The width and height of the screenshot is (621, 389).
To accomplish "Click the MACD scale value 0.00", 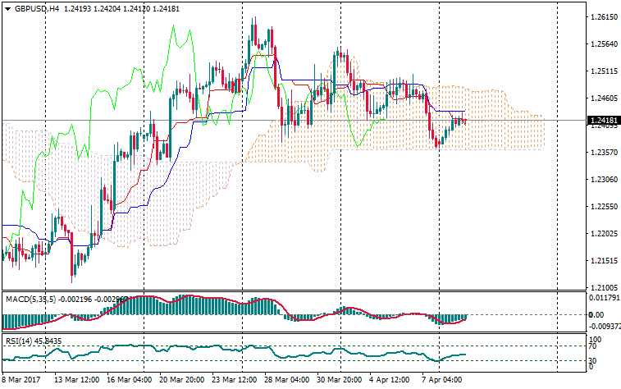I will click(597, 315).
